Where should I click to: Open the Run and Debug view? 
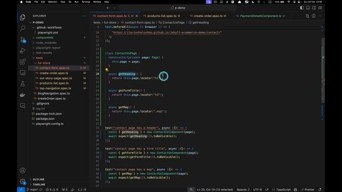(x=22, y=51)
